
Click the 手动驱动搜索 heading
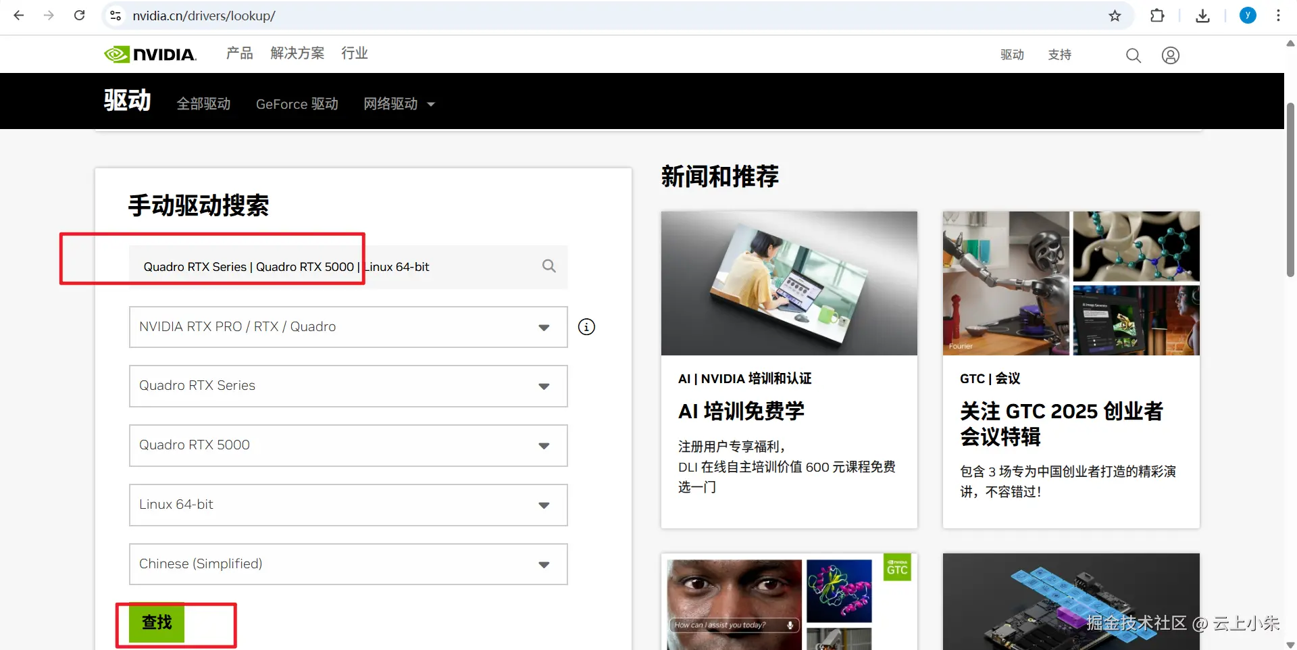(199, 205)
